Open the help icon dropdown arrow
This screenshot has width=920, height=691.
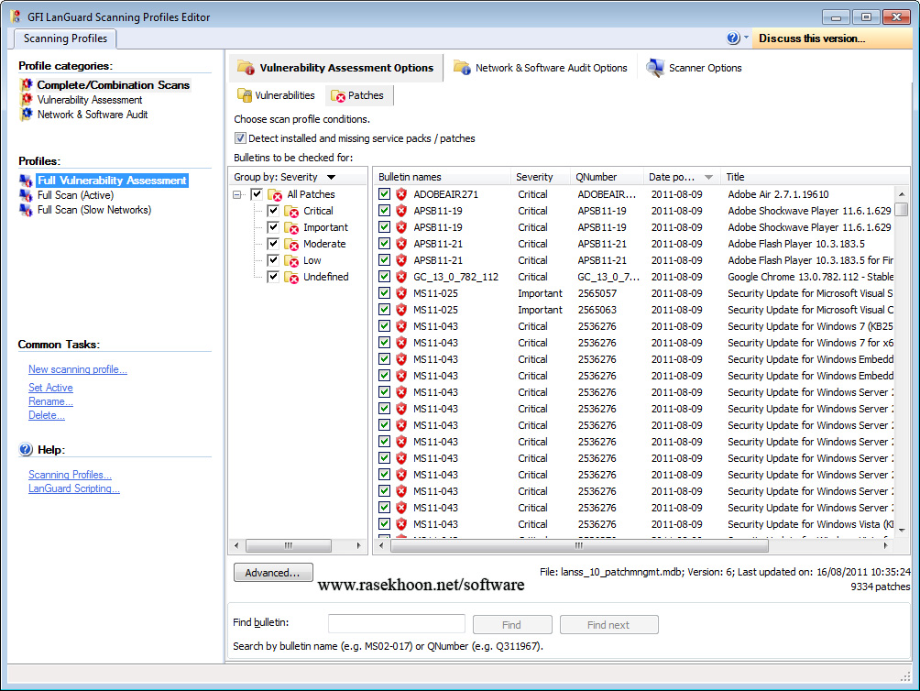click(746, 38)
